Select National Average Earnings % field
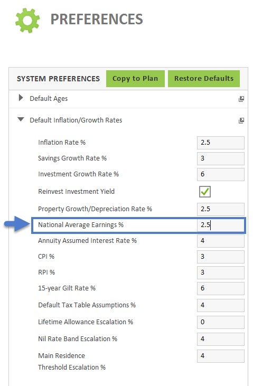 [220, 225]
